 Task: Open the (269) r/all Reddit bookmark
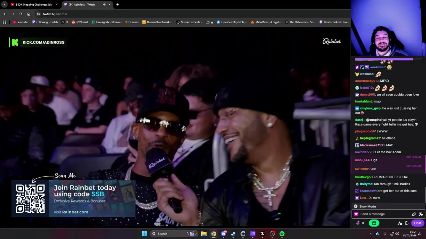80,22
